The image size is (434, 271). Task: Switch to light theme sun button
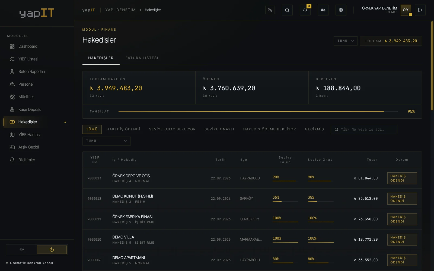tap(22, 250)
